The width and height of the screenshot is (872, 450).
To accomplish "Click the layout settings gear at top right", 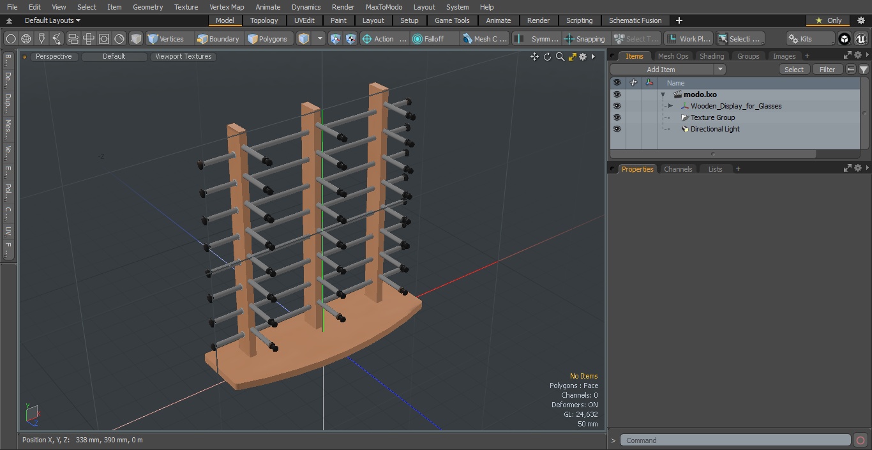I will pyautogui.click(x=860, y=20).
